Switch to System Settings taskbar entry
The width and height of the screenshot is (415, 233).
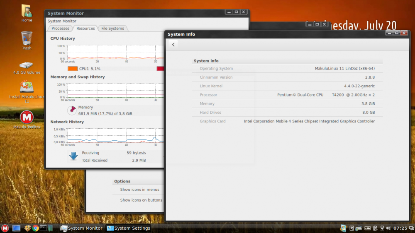129,228
